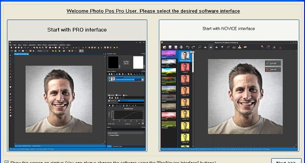
Task: Click the undo arrow in NOVICE preview toolbar
Action: (188, 47)
